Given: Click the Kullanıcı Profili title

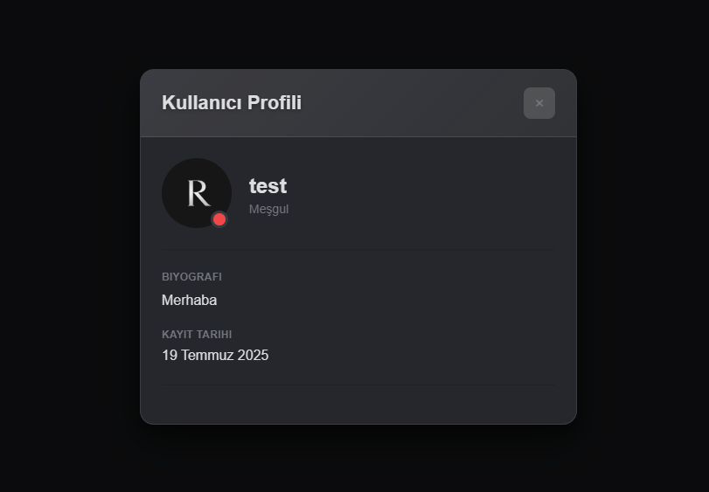Looking at the screenshot, I should 232,102.
